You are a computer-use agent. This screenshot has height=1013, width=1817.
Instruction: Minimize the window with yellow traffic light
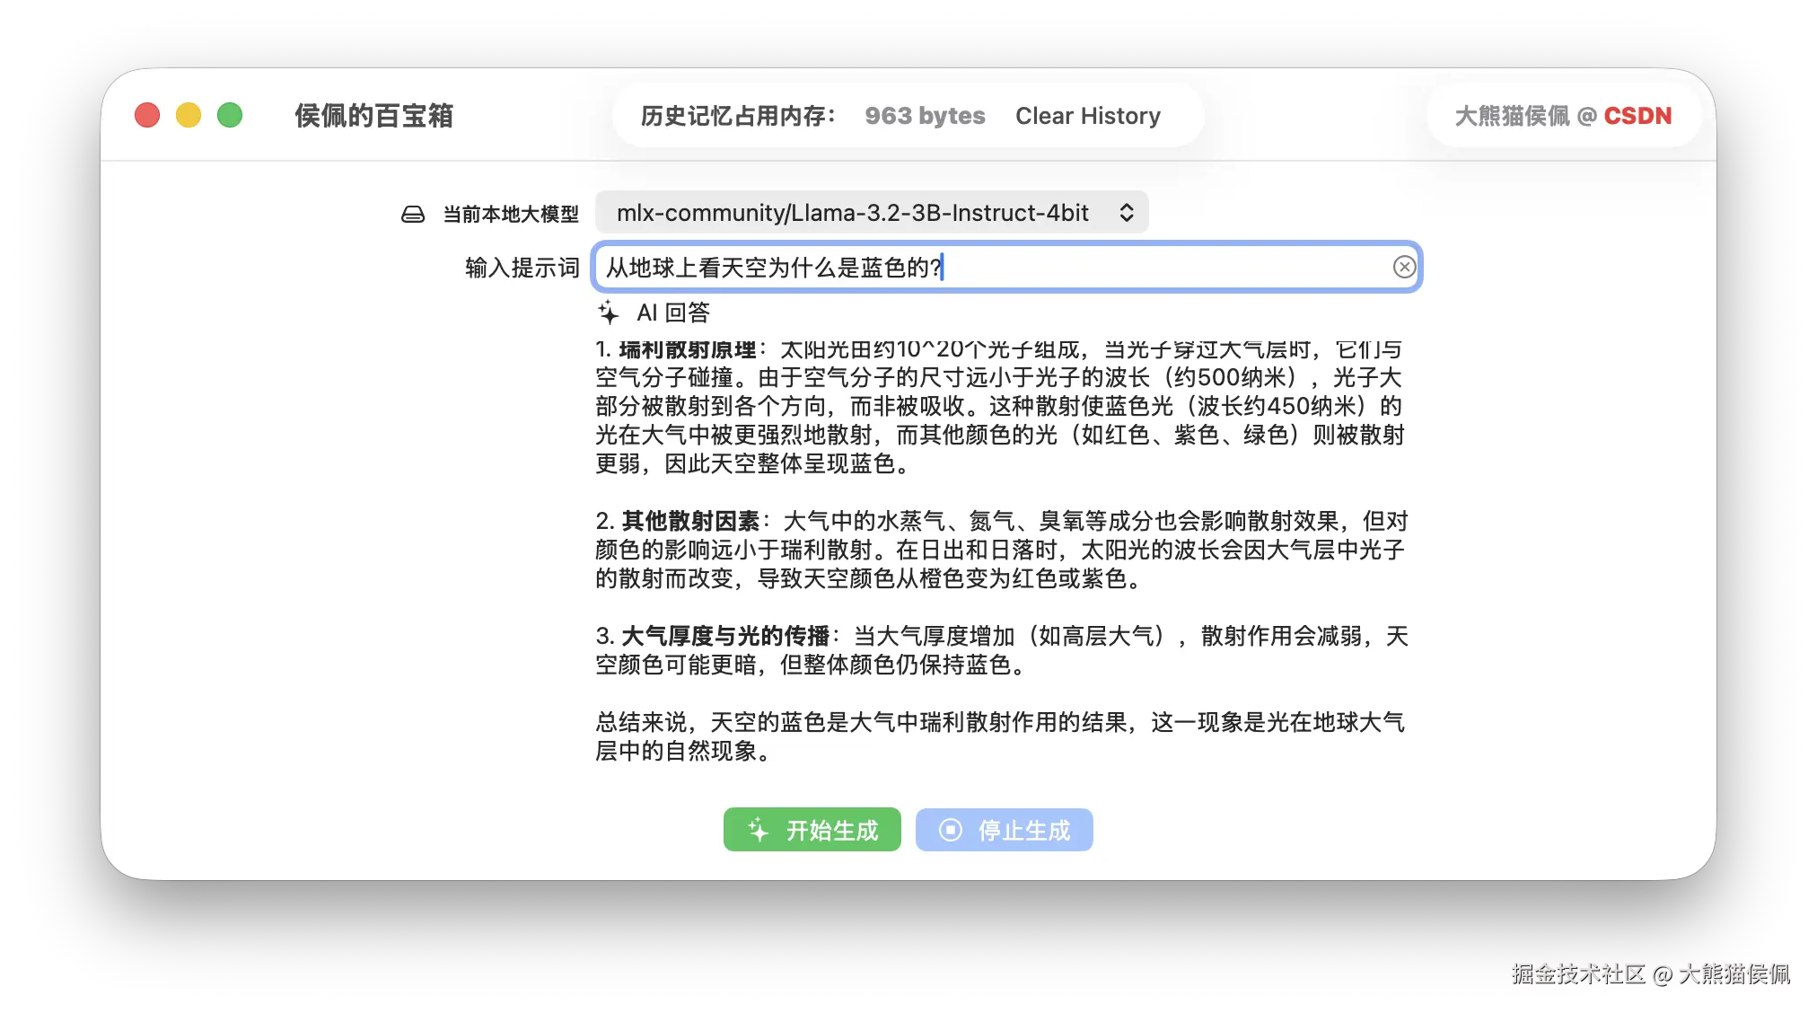(x=188, y=115)
